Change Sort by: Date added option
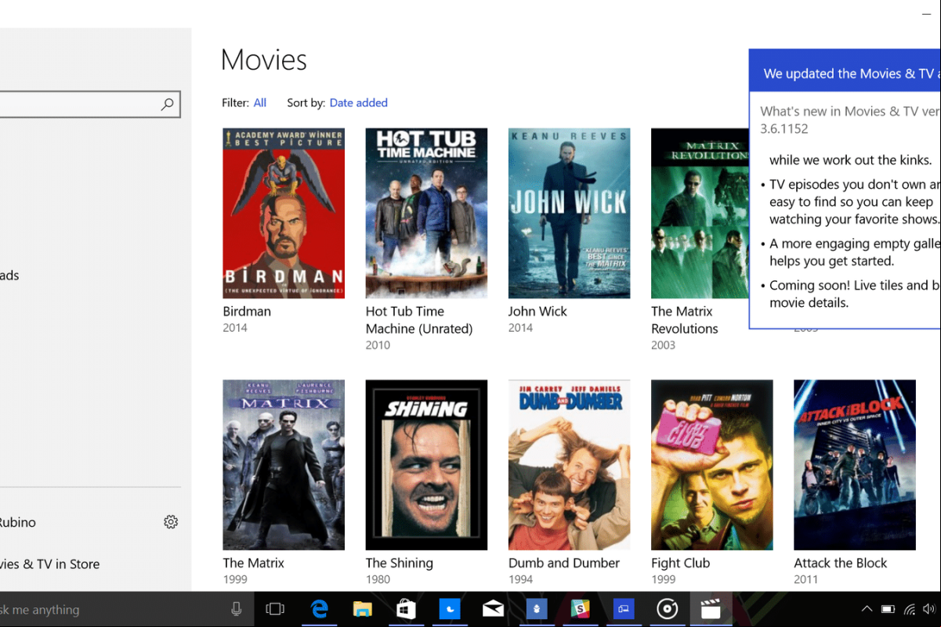Image resolution: width=941 pixels, height=627 pixels. [x=359, y=103]
